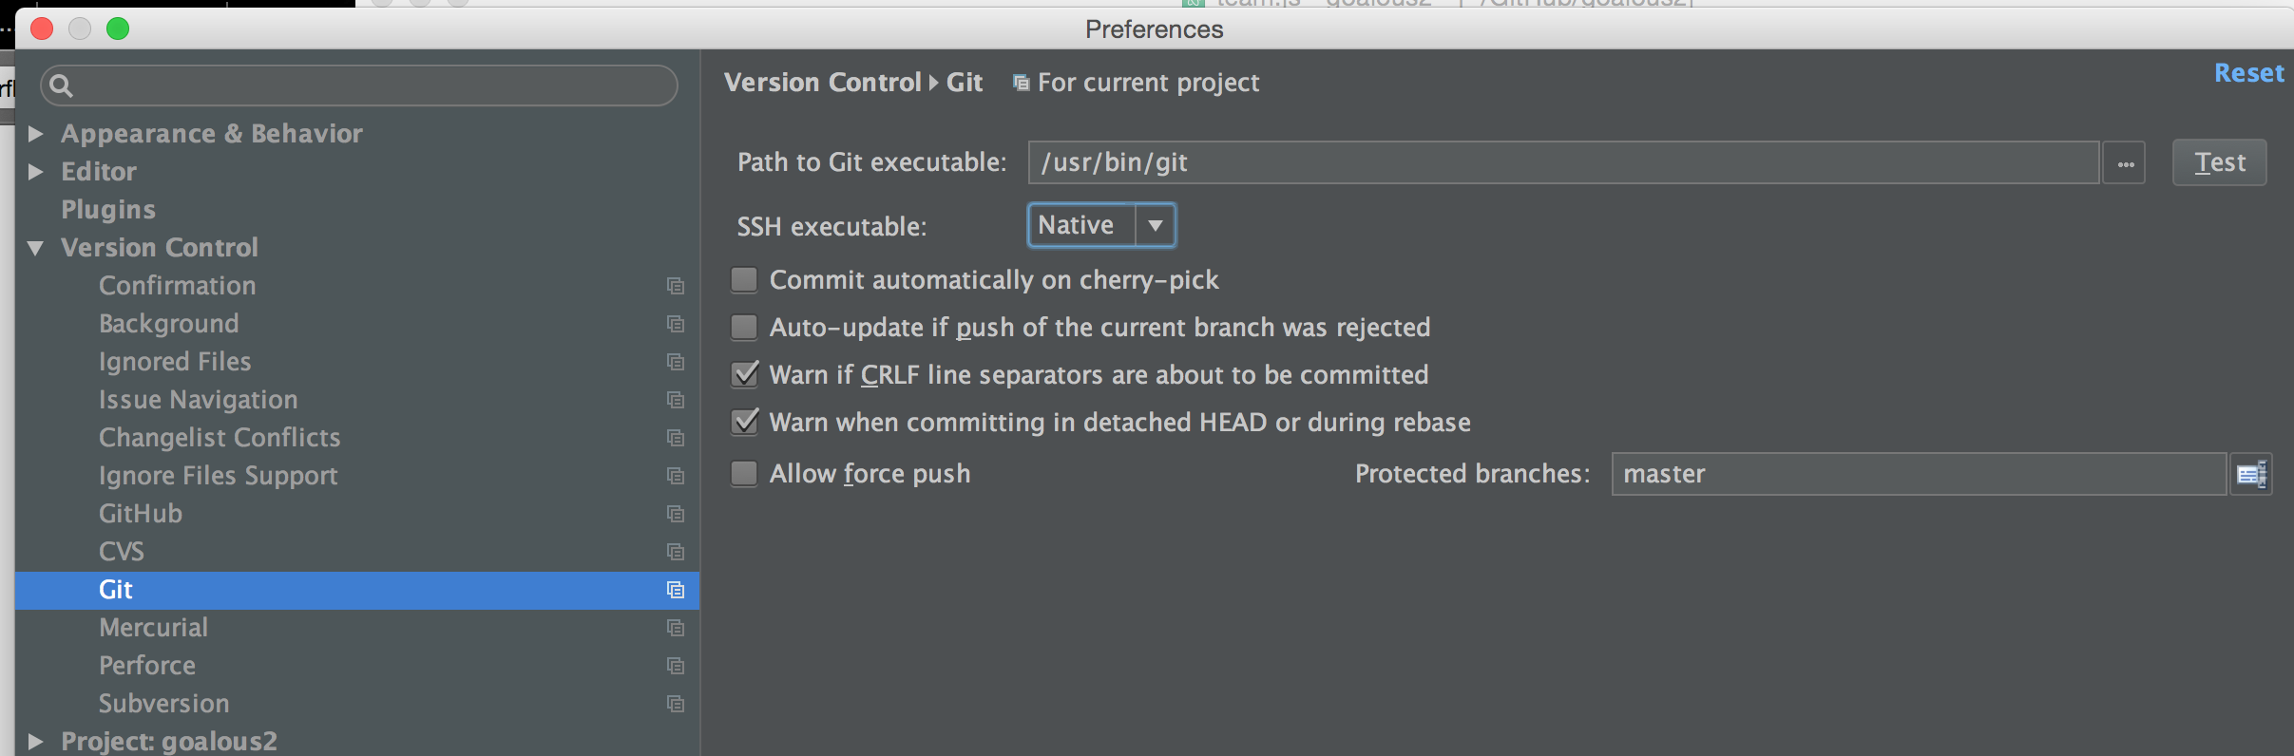The height and width of the screenshot is (756, 2294).
Task: Click the copy-settings icon next to Confirmation
Action: [676, 286]
